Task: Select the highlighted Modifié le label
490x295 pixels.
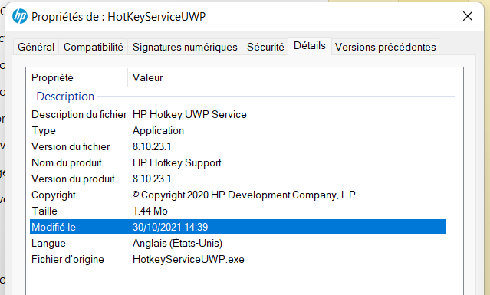Action: point(54,227)
